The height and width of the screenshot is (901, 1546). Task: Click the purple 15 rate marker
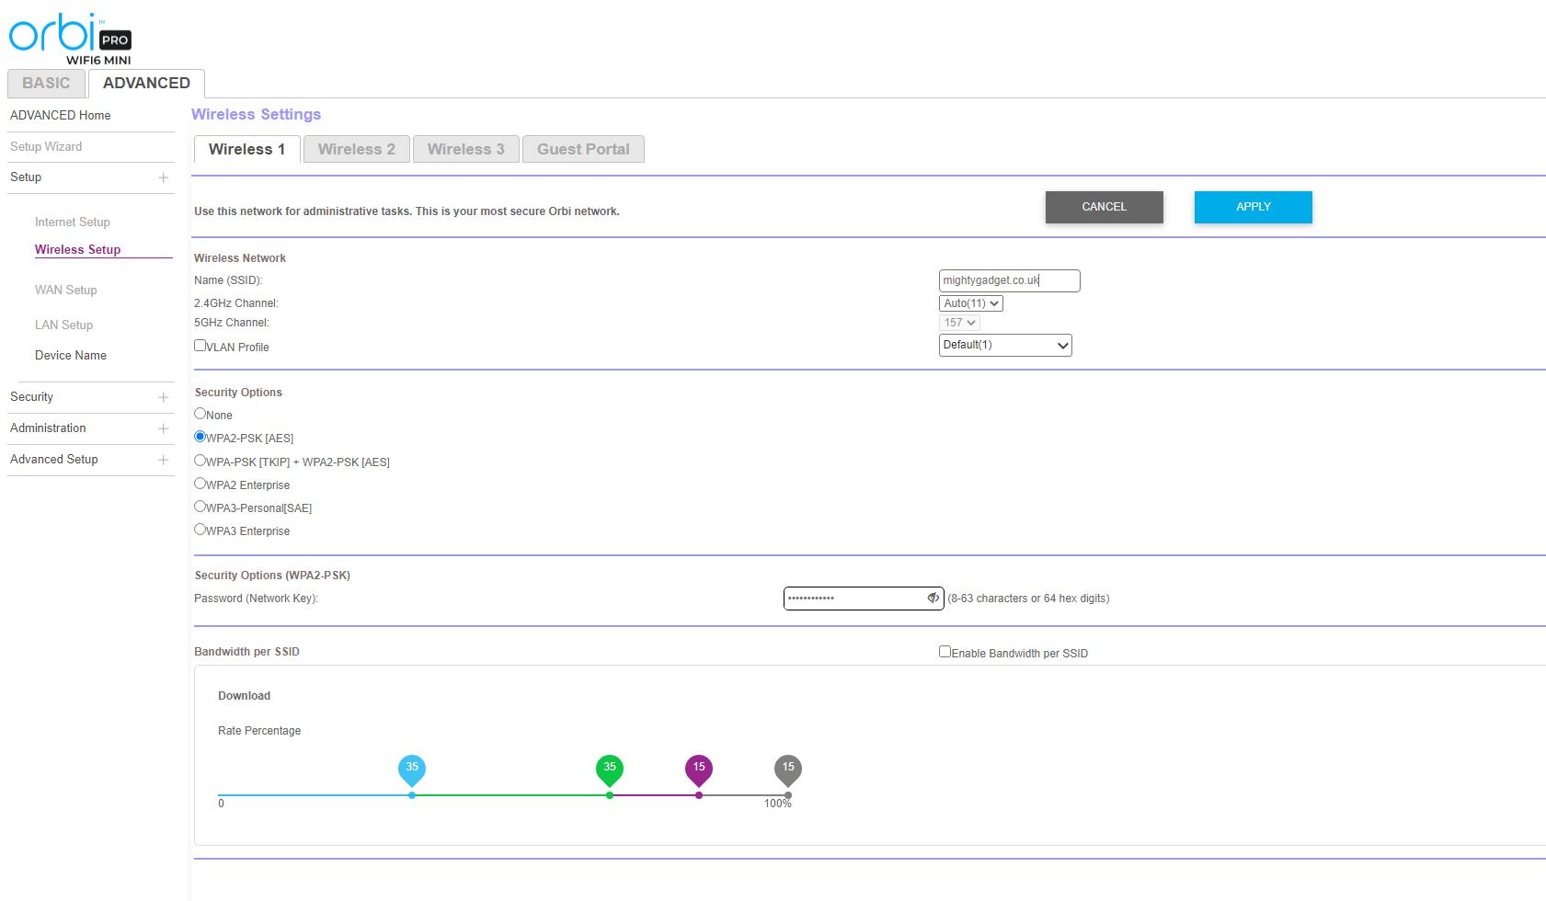pos(699,769)
